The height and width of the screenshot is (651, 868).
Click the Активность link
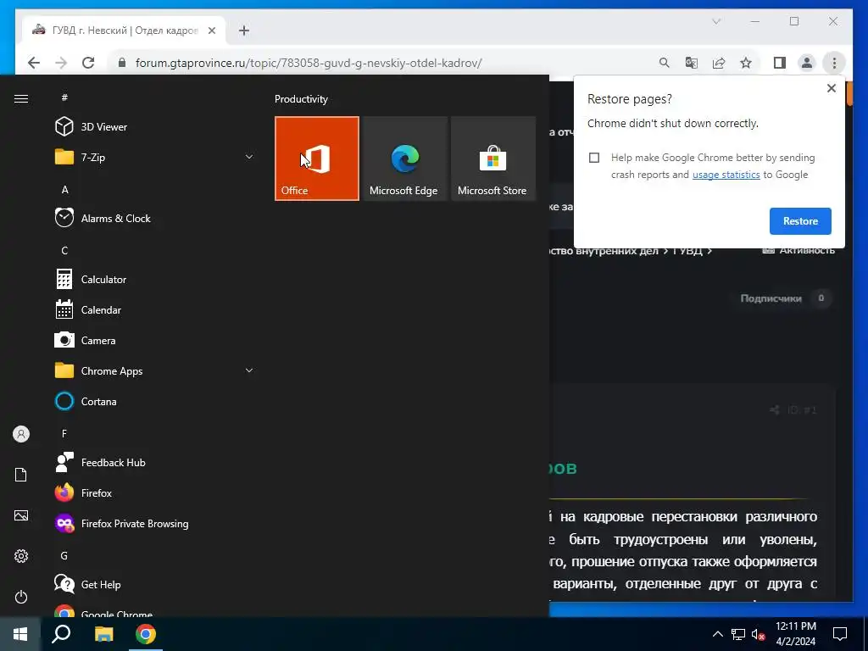[x=798, y=250]
